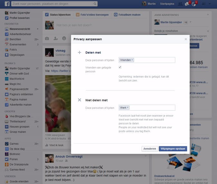
Task: Open the vkmag video thumbnail
Action: coord(58,104)
